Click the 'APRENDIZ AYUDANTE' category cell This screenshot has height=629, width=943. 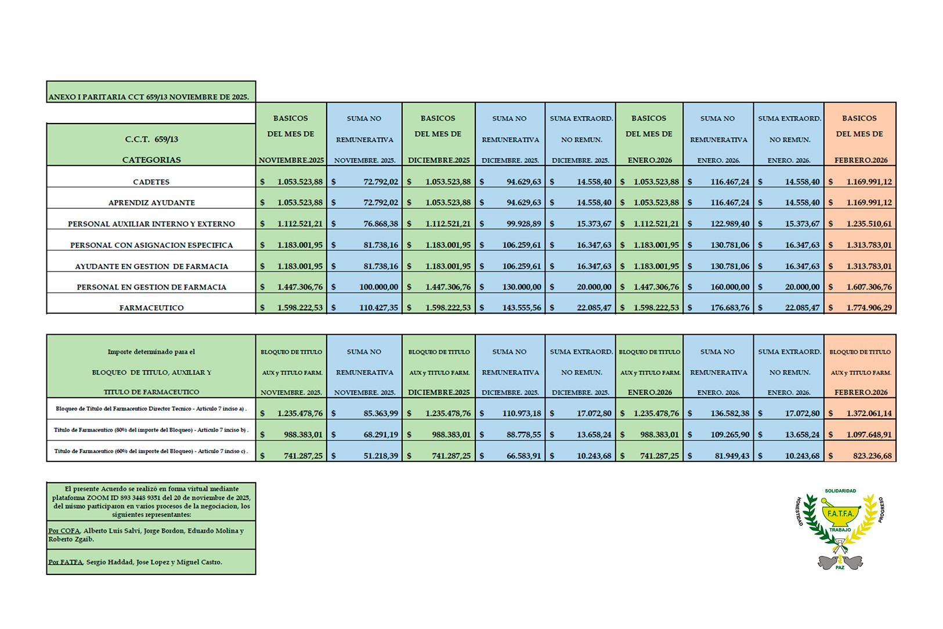tap(151, 203)
